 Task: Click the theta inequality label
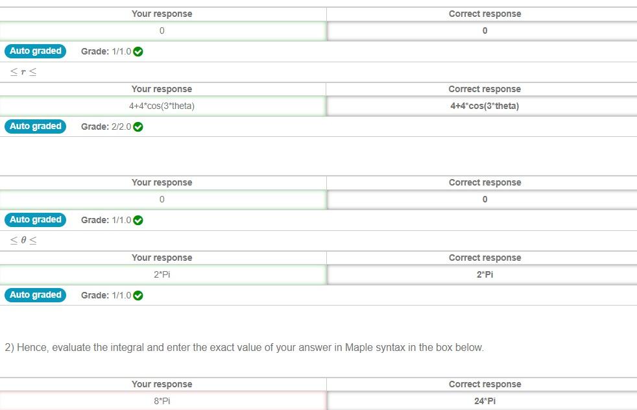pyautogui.click(x=22, y=239)
